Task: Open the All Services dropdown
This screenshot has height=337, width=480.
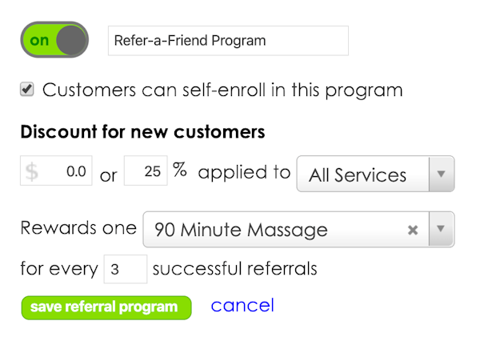Action: click(x=362, y=175)
